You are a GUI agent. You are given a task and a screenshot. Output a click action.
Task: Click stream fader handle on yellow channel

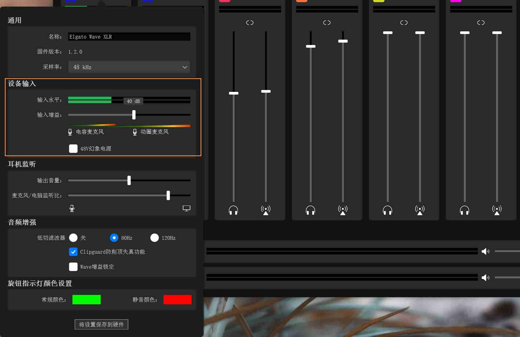click(x=420, y=33)
